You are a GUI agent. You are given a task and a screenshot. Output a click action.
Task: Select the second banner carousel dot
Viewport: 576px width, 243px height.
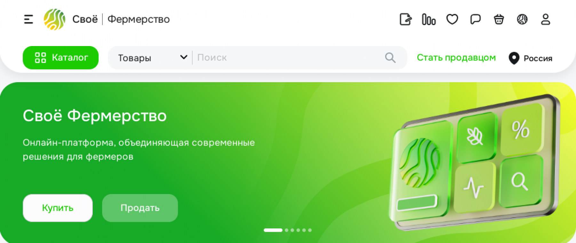[x=286, y=230]
